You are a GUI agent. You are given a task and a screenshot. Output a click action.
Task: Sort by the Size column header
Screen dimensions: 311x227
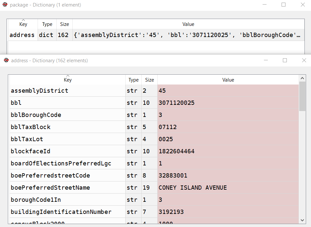click(x=149, y=80)
